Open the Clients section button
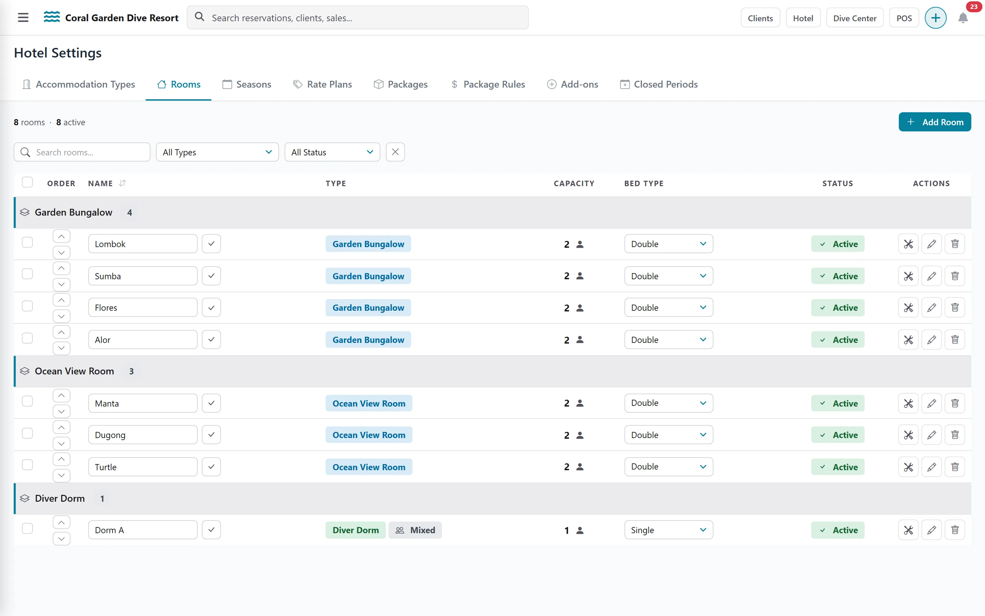 760,18
